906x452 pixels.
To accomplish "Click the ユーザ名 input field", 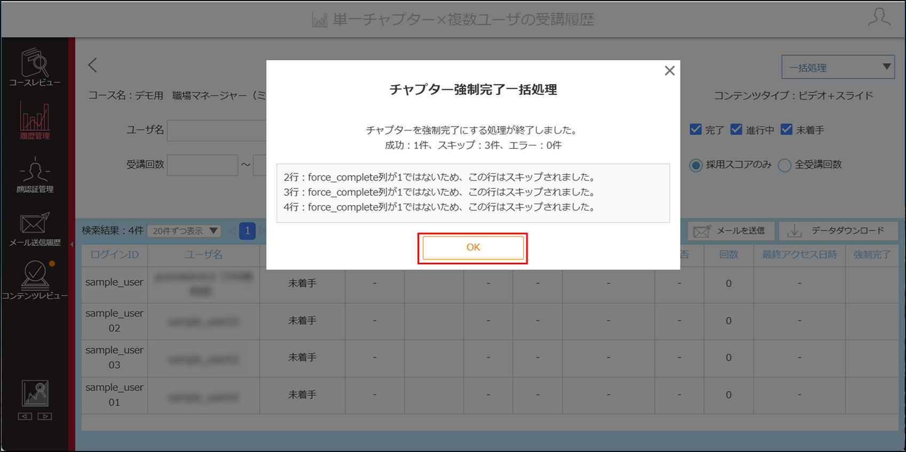I will (217, 130).
